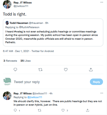Click Todd Hausman's small avatar
The width and height of the screenshot is (107, 115).
tap(7, 23)
